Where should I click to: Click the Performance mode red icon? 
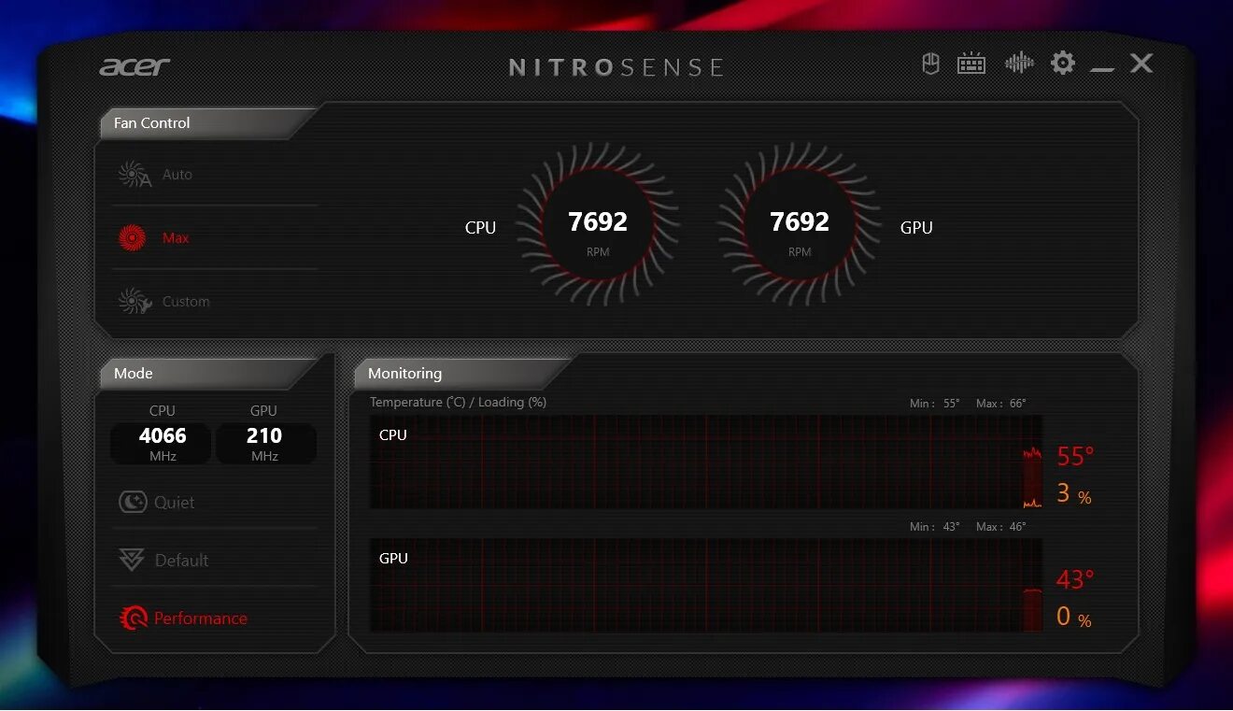[134, 618]
